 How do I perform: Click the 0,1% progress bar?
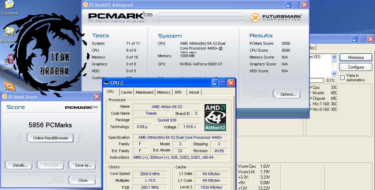tap(316, 80)
